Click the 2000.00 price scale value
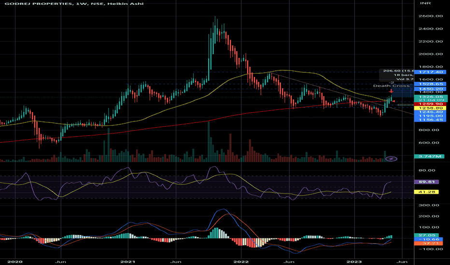The image size is (450, 265). [430, 54]
